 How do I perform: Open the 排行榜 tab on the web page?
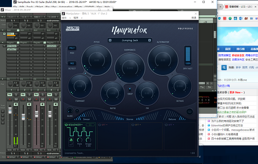pyautogui.click(x=240, y=49)
